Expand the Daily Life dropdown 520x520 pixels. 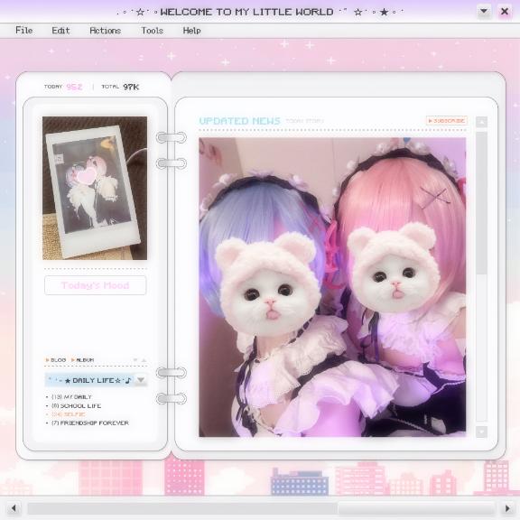click(x=141, y=380)
